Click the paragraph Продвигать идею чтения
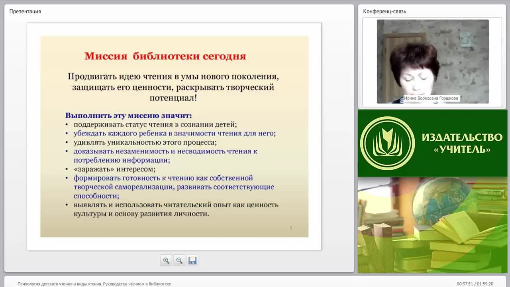510x287 pixels. (x=173, y=87)
